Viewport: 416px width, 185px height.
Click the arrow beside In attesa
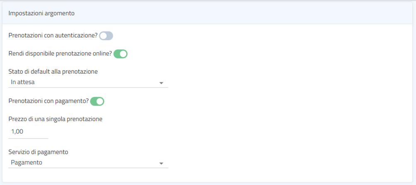tap(161, 83)
